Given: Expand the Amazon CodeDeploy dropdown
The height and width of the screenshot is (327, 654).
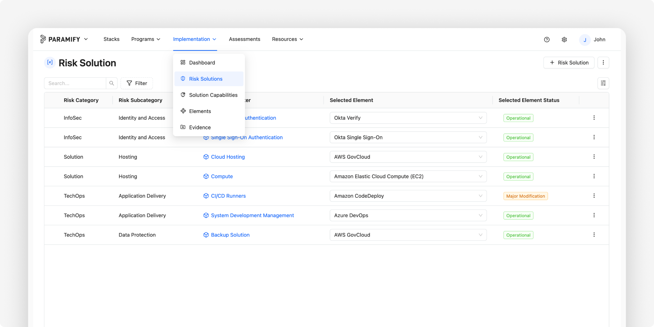Looking at the screenshot, I should [408, 196].
